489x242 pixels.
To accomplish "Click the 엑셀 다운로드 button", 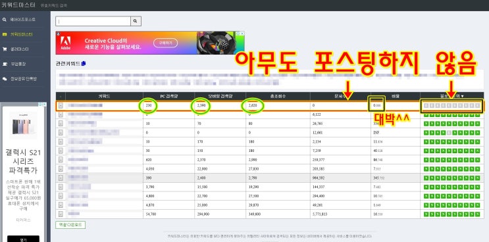I will tap(70, 225).
